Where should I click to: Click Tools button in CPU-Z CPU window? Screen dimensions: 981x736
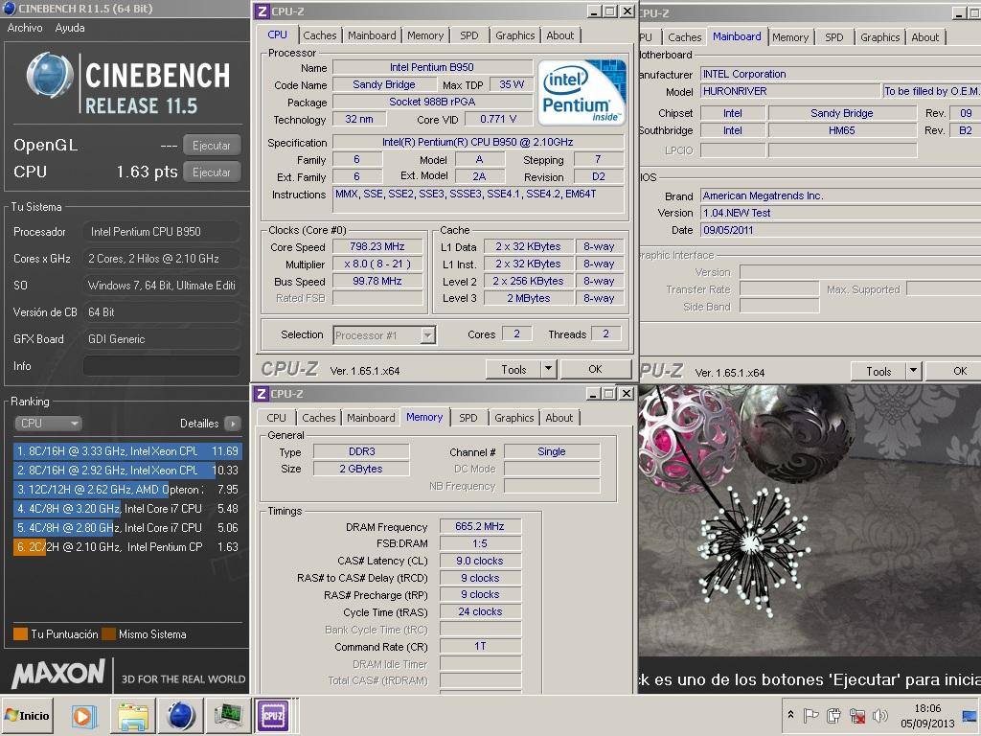click(513, 370)
